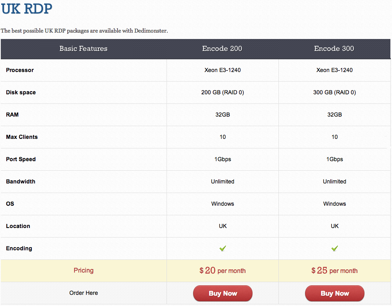
Task: Select the UK RDP page heading
Action: click(x=27, y=8)
